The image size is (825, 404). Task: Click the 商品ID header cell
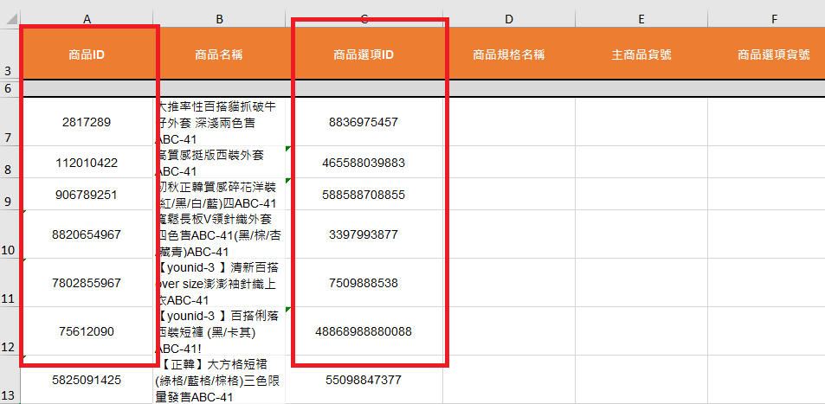(87, 55)
